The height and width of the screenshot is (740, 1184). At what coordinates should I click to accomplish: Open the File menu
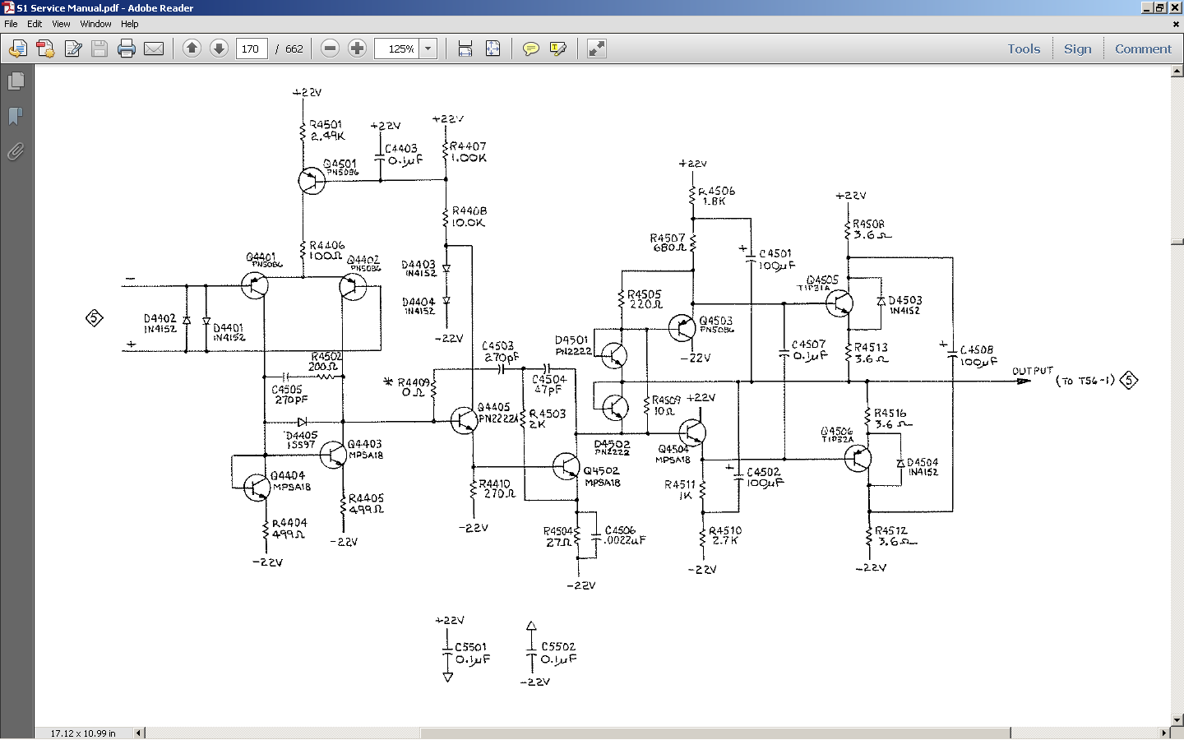(x=11, y=24)
